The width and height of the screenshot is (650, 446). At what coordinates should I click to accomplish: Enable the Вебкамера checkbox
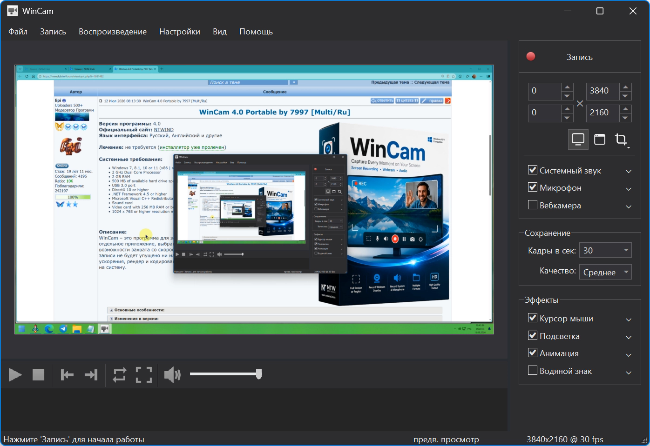pyautogui.click(x=533, y=205)
